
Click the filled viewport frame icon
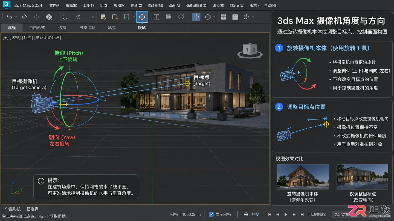(x=169, y=17)
